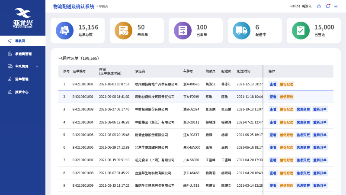
Task: Click 信息变更 for order BH210101009
Action: tap(303, 186)
